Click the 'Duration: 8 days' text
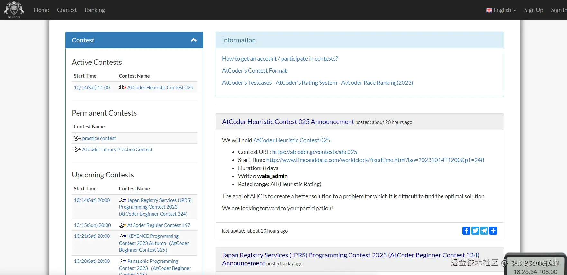The width and height of the screenshot is (567, 275). click(258, 168)
